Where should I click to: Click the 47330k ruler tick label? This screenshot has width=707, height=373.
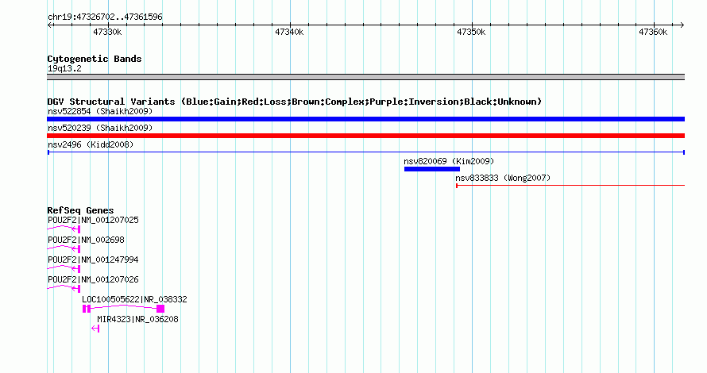coord(107,32)
